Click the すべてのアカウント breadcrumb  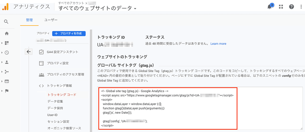[x=72, y=3]
